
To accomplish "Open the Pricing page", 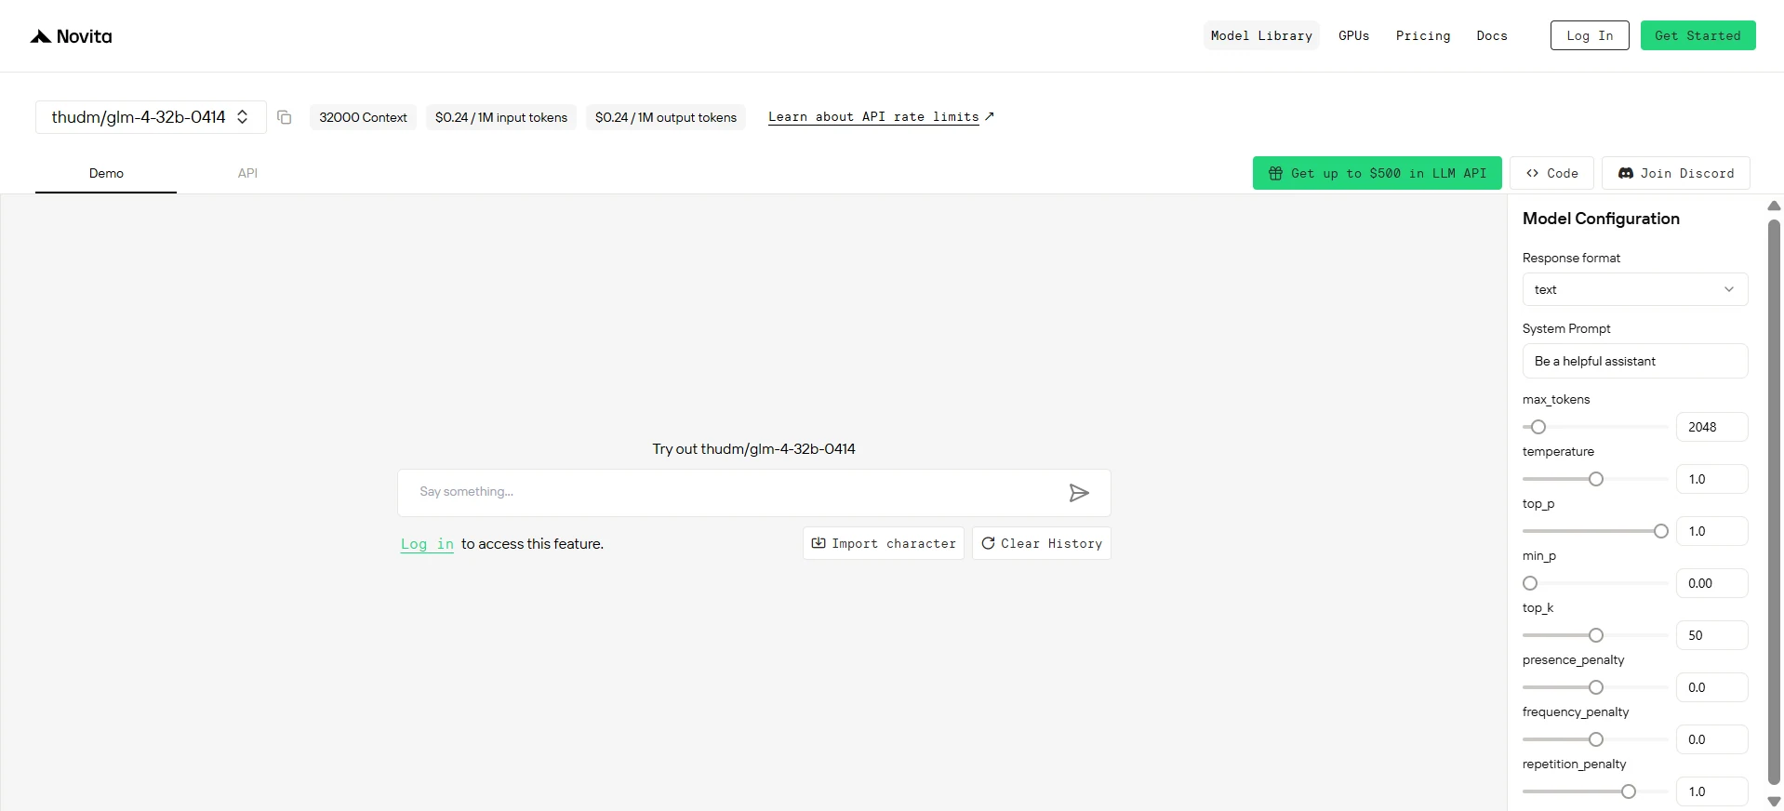I will [1423, 35].
